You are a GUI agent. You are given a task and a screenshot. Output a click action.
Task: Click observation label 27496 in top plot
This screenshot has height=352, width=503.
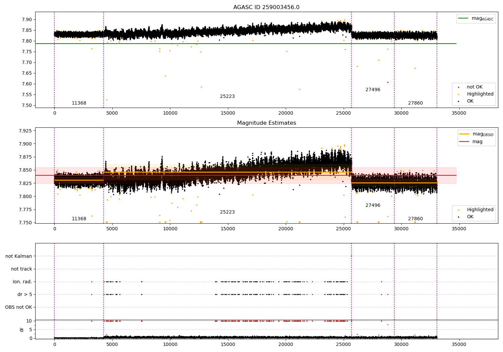373,90
